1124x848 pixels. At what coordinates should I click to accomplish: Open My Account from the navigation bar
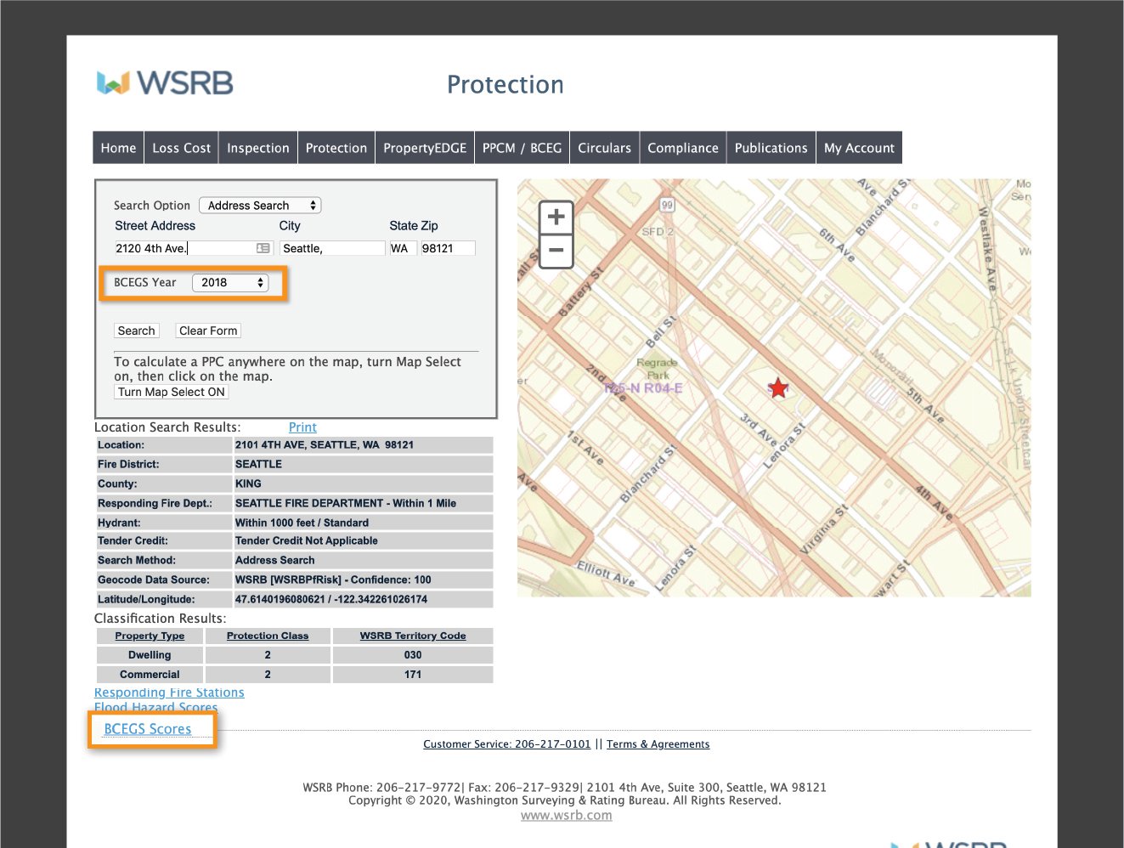coord(859,147)
